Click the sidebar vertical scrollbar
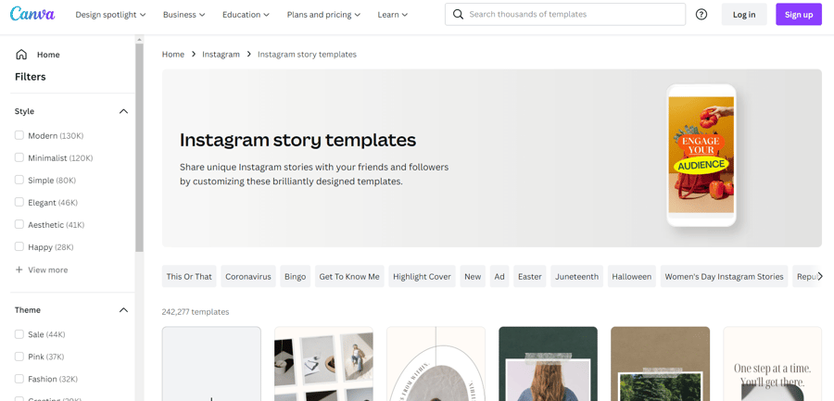834x401 pixels. [139, 148]
